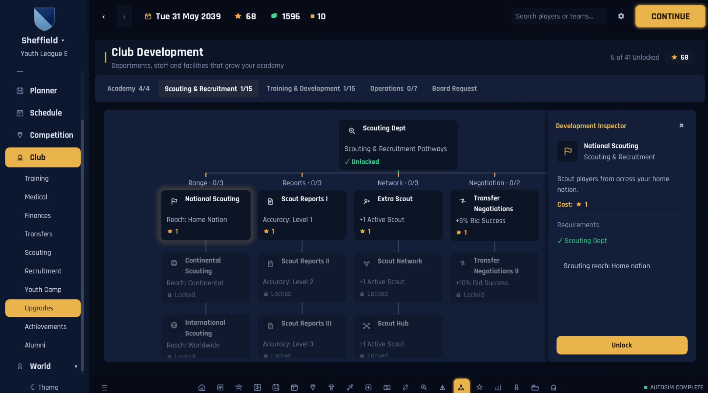Select the locked Transfer Negotiations II card
This screenshot has width=708, height=393.
coord(494,277)
